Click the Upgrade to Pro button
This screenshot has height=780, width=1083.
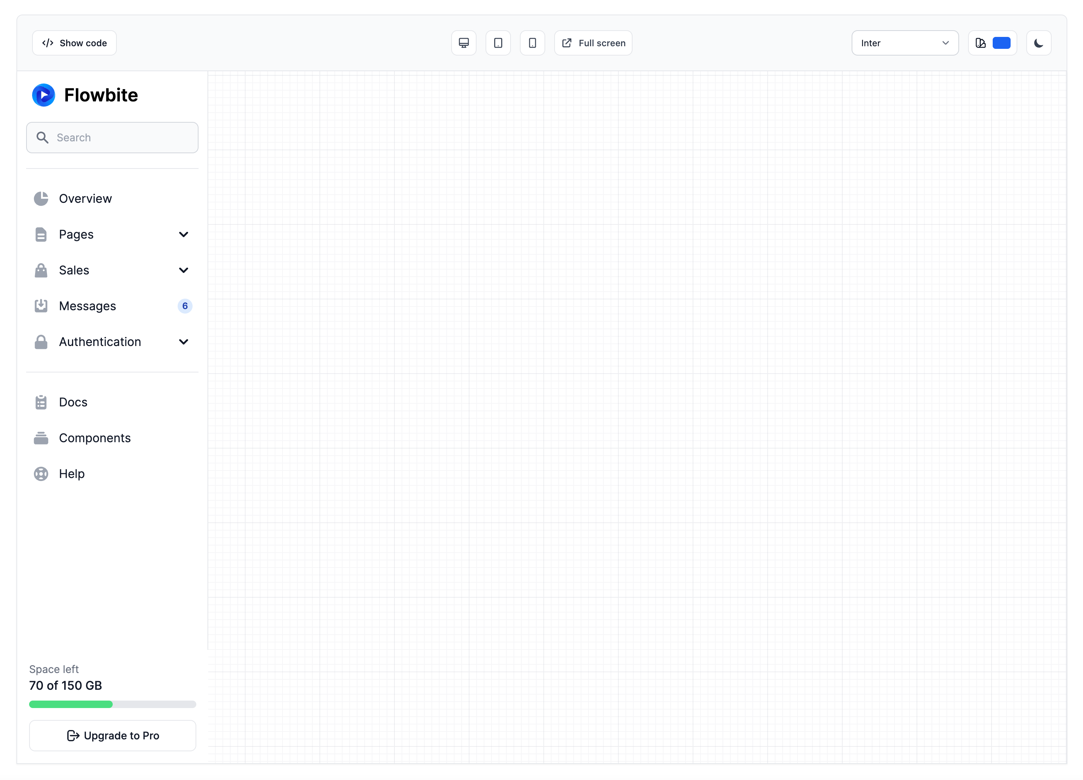[113, 735]
